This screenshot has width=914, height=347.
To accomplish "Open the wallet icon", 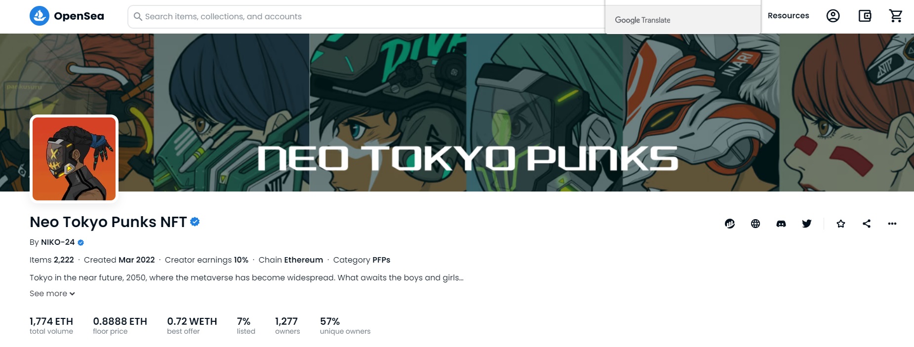I will pyautogui.click(x=865, y=16).
